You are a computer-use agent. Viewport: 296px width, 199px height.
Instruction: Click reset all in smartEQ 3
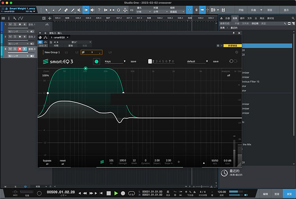[x=63, y=162]
